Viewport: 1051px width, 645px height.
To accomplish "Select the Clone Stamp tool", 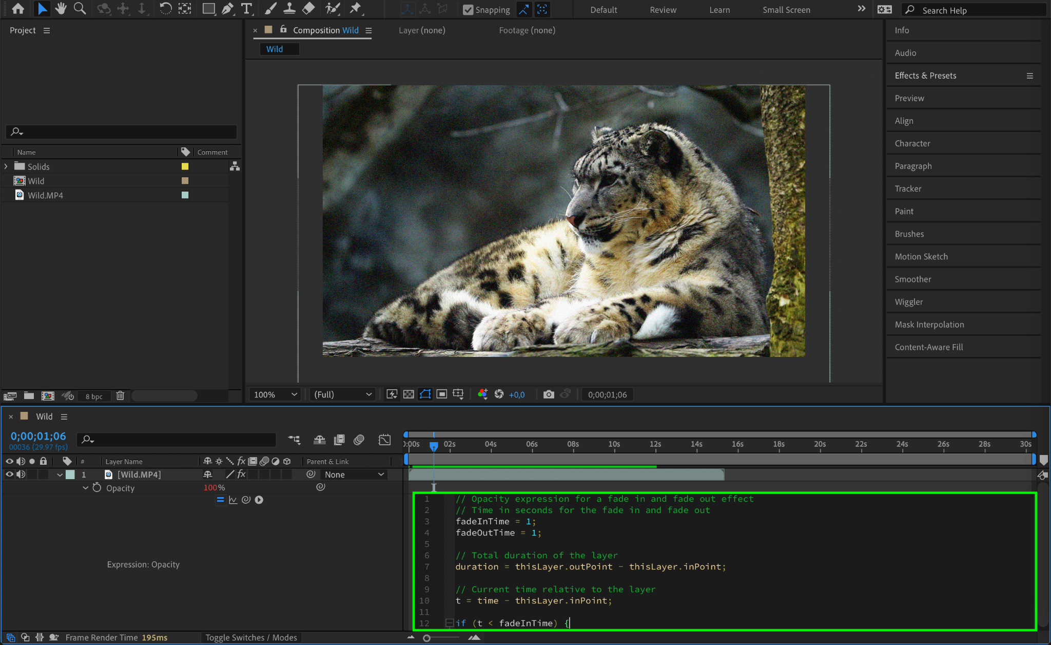I will tap(289, 9).
